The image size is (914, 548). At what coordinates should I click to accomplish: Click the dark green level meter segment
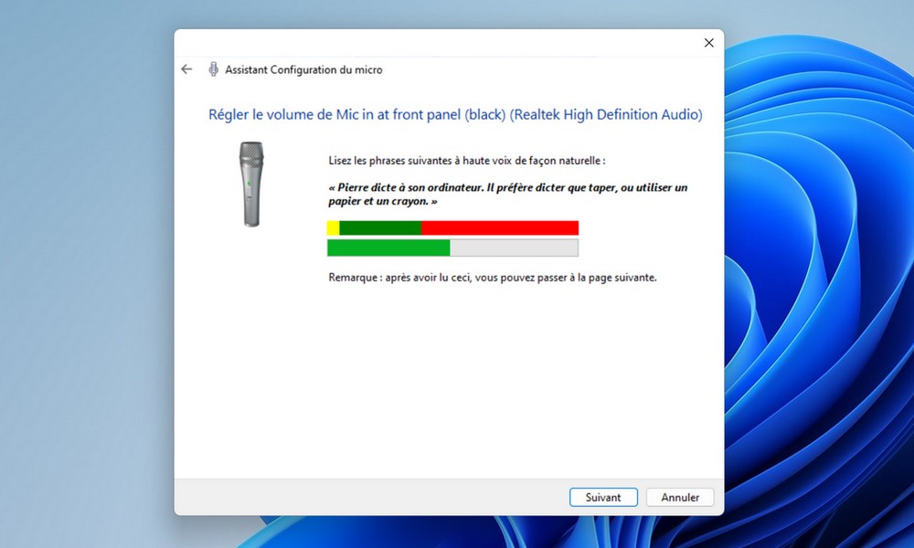379,227
